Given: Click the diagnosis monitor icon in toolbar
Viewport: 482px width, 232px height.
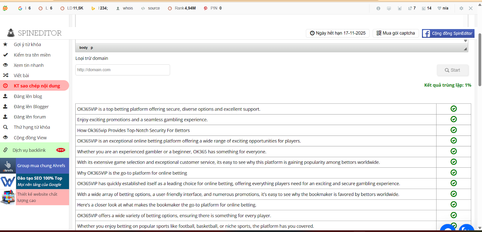Looking at the screenshot, I should [389, 8].
